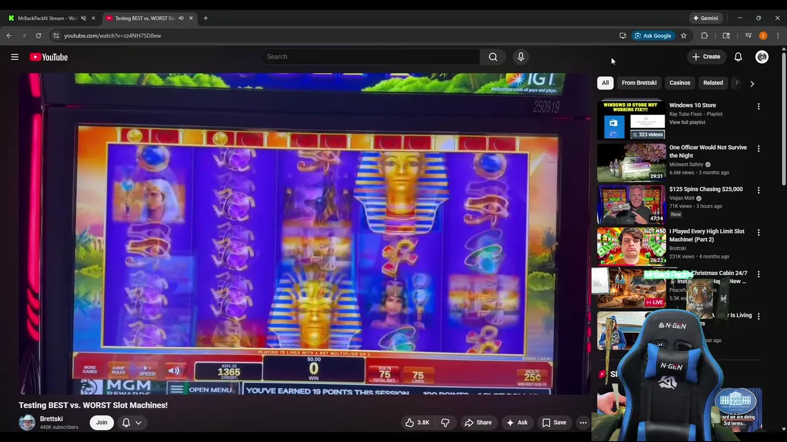Open the Brettski channel name link
Viewport: 787px width, 442px height.
coord(51,419)
